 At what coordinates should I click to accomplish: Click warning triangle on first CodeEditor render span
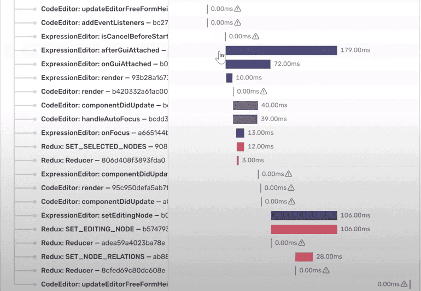[264, 92]
